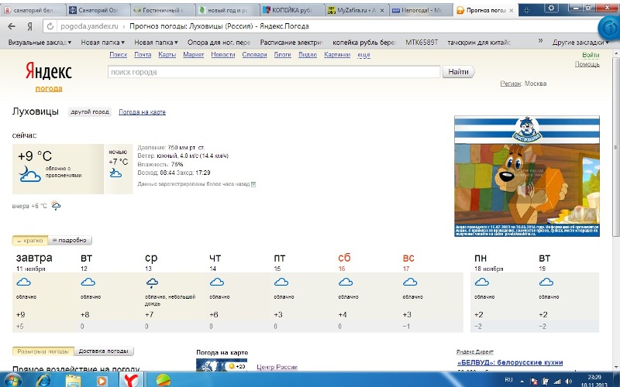
Task: Open the 'другой город' city selector
Action: (x=90, y=112)
